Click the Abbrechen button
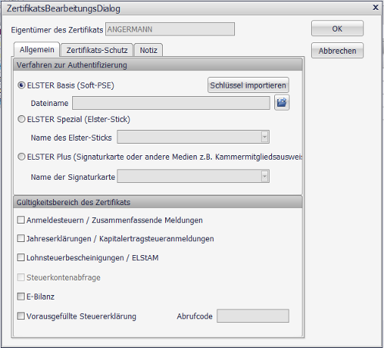The image size is (384, 348). pos(337,51)
